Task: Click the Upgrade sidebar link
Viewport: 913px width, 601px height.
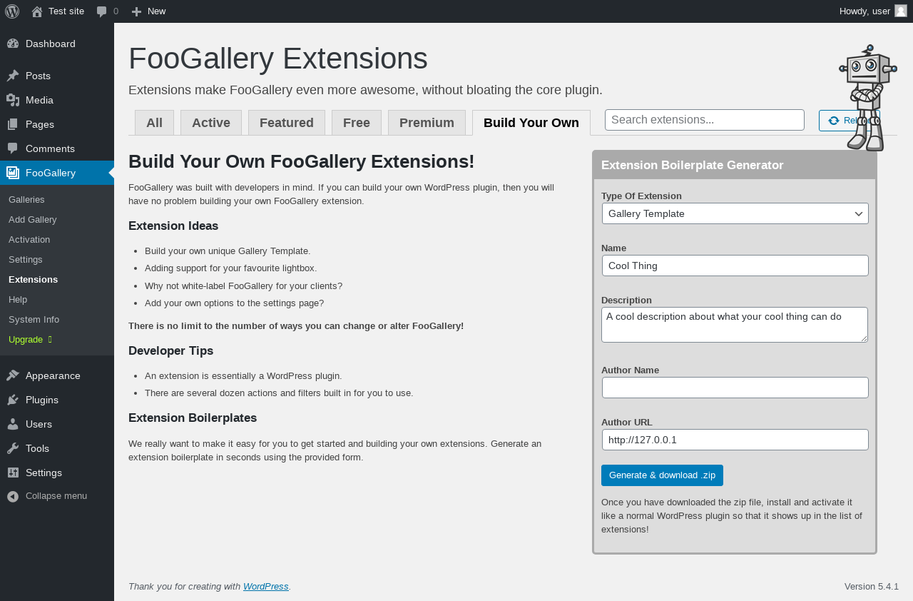Action: (26, 339)
